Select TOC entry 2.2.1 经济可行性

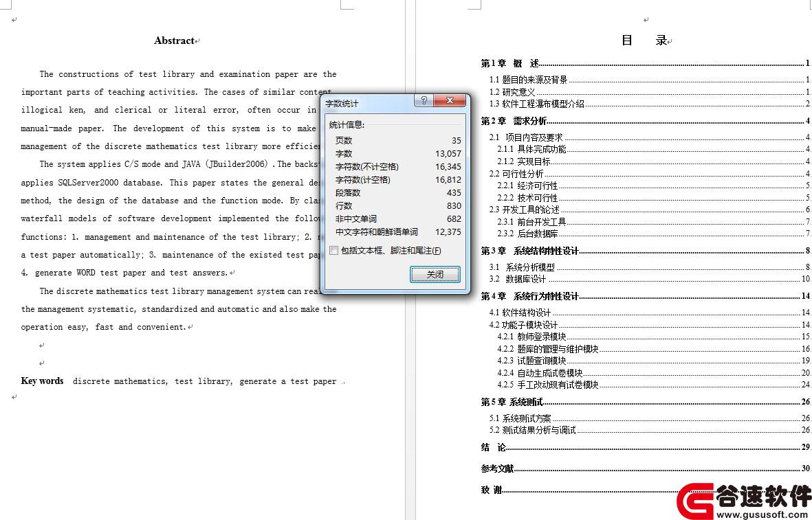tap(654, 185)
